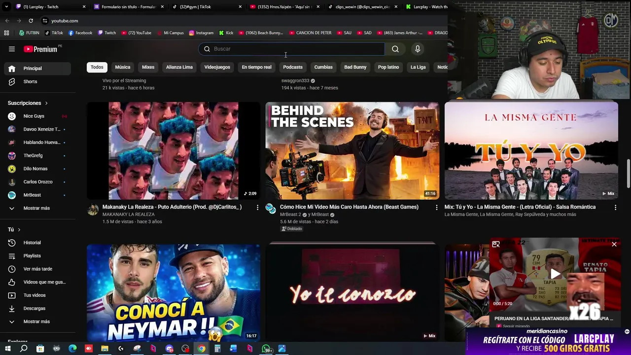Expand subscriptions with Mostrar más

pyautogui.click(x=37, y=208)
